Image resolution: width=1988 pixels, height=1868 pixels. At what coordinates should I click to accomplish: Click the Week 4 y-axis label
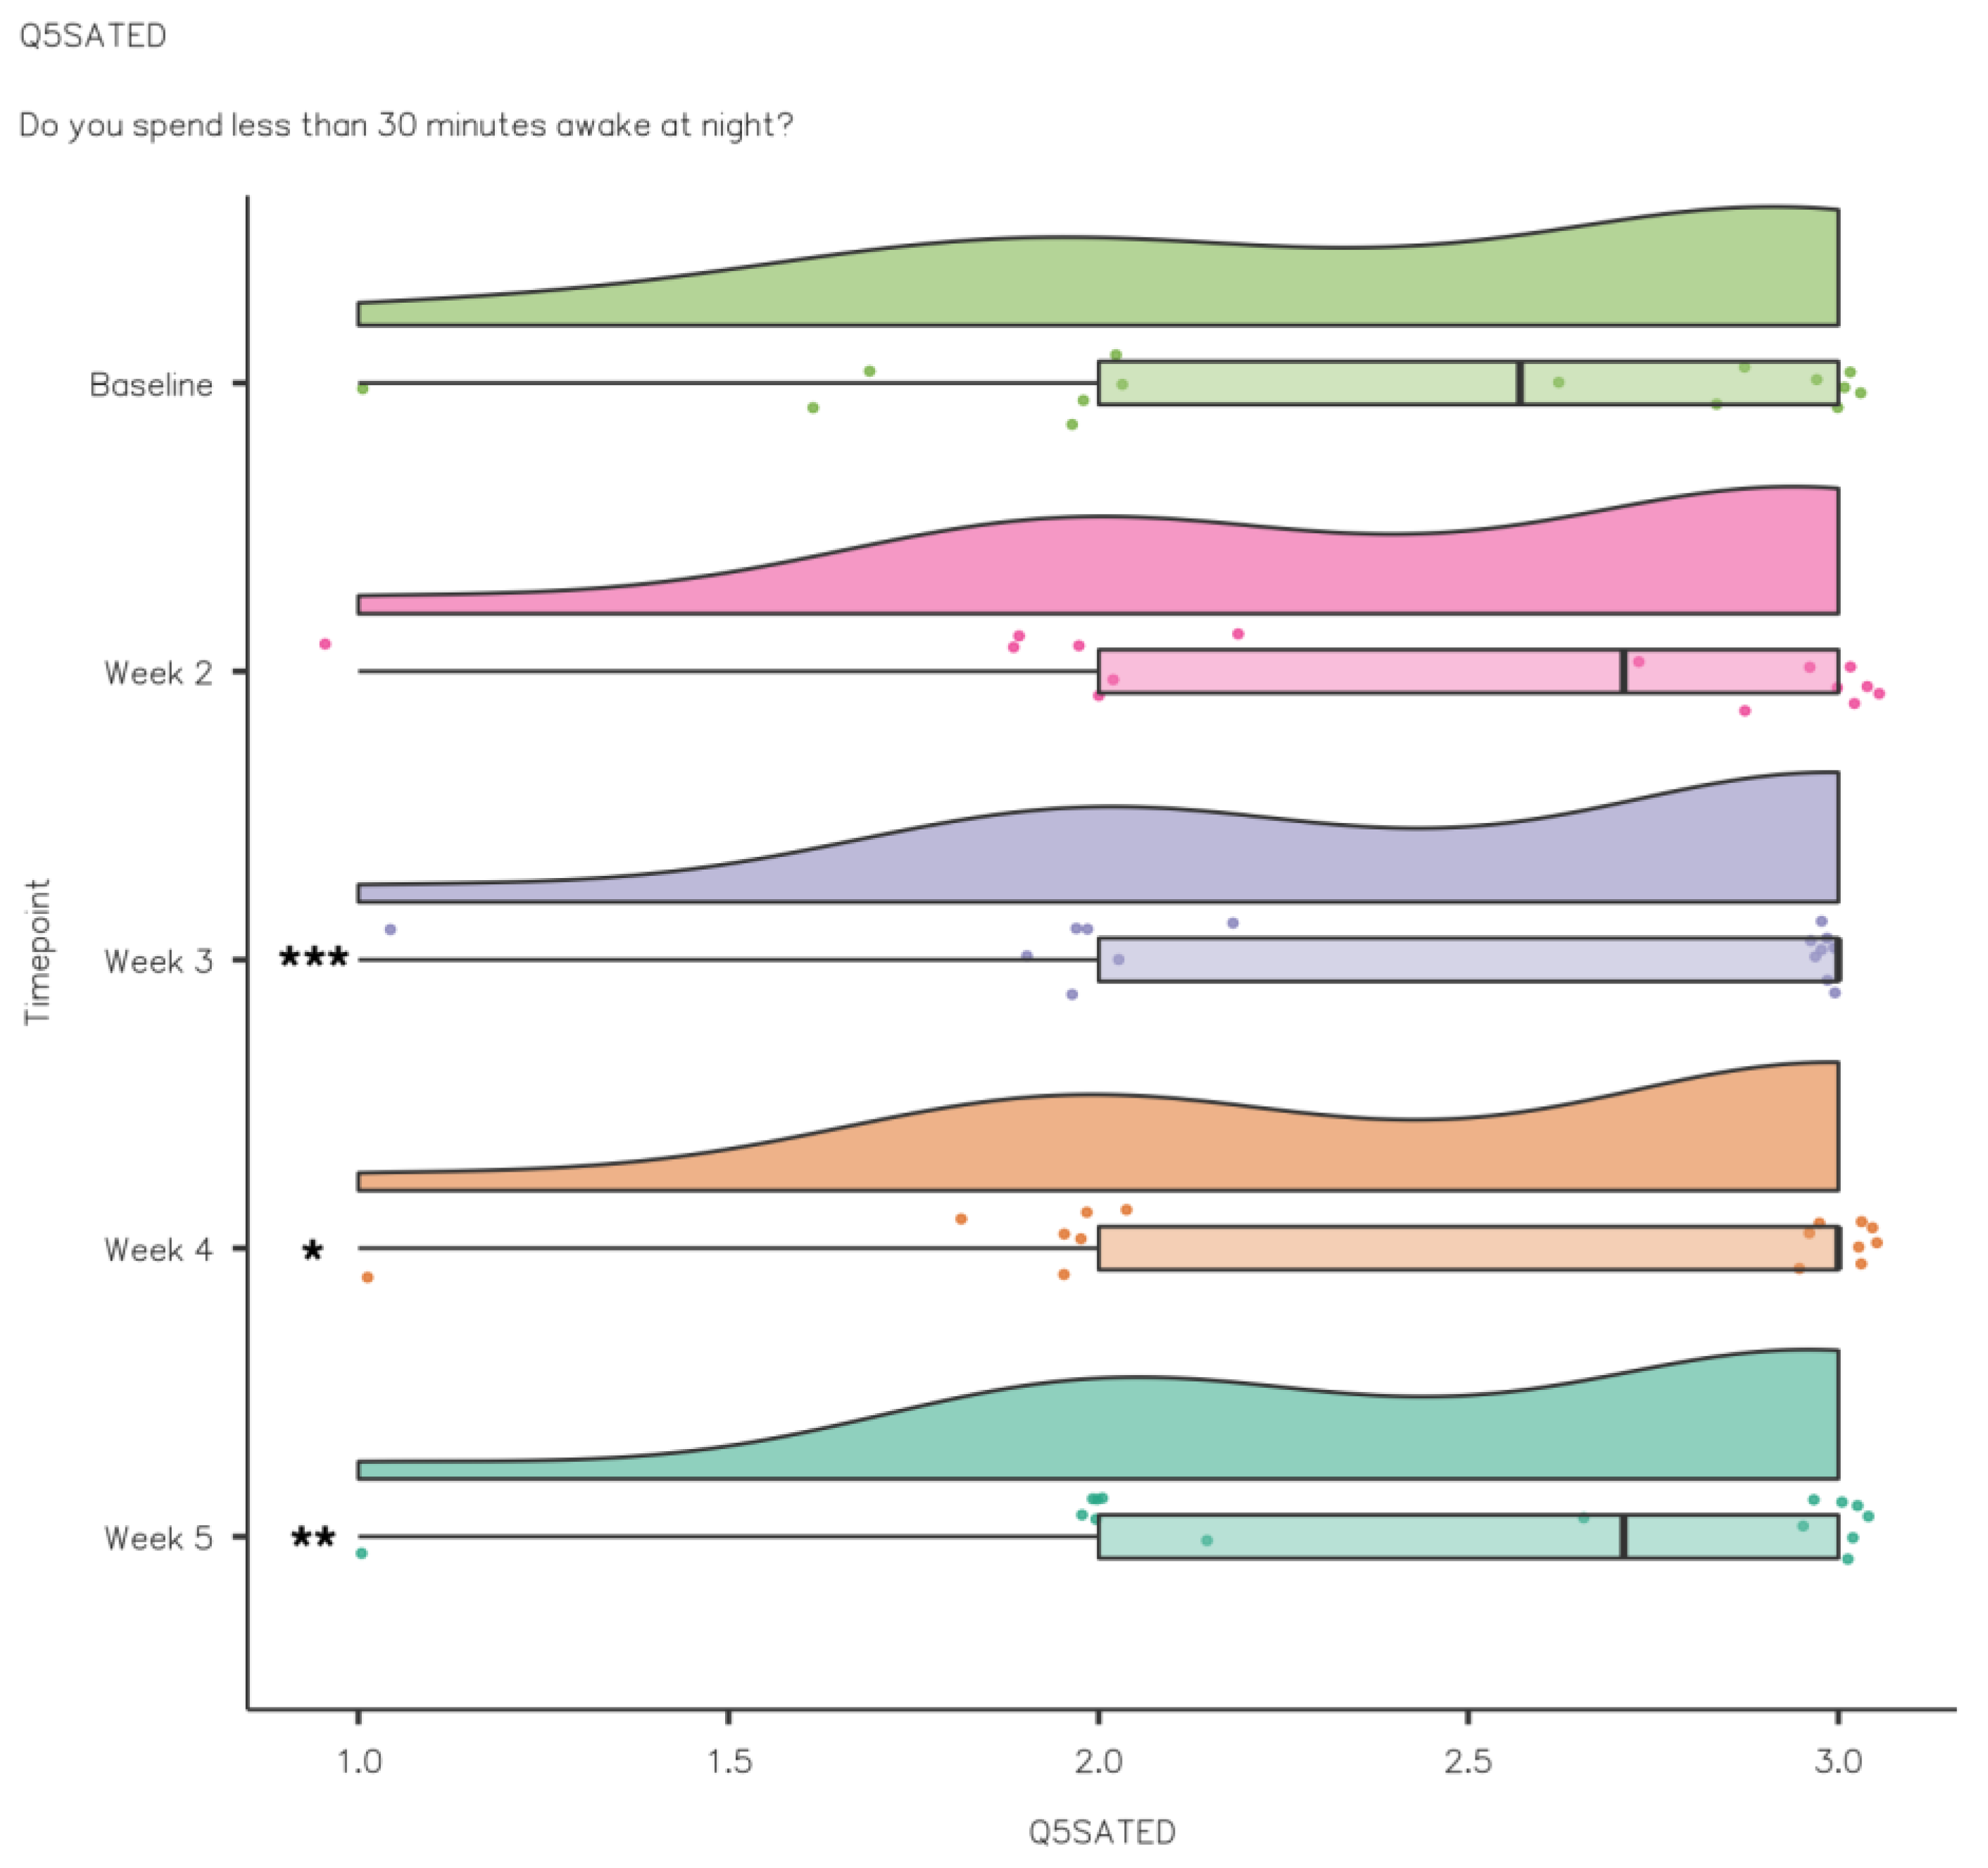point(158,1249)
